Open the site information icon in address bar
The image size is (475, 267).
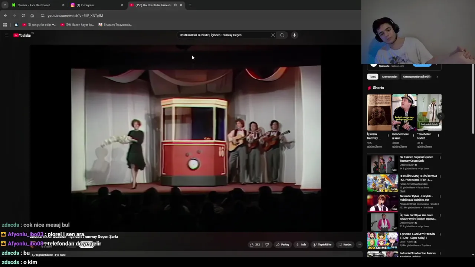point(43,16)
